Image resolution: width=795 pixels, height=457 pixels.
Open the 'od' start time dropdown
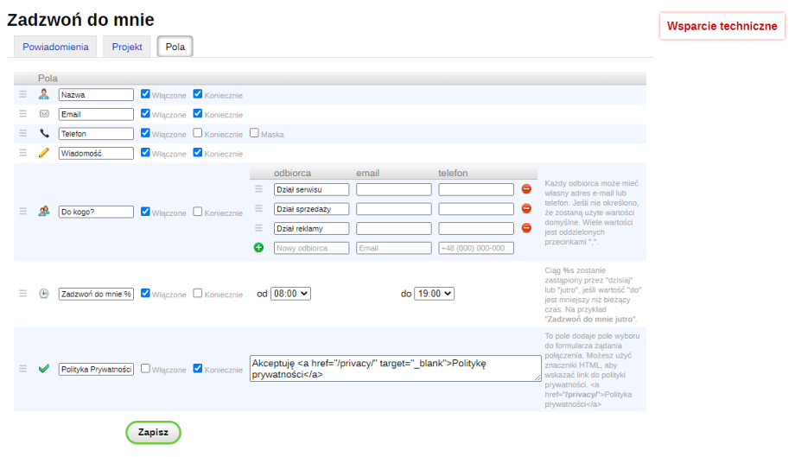click(x=290, y=294)
